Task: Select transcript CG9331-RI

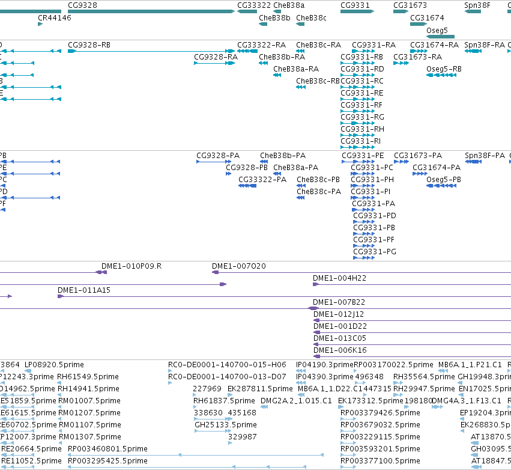Action: pyautogui.click(x=357, y=147)
